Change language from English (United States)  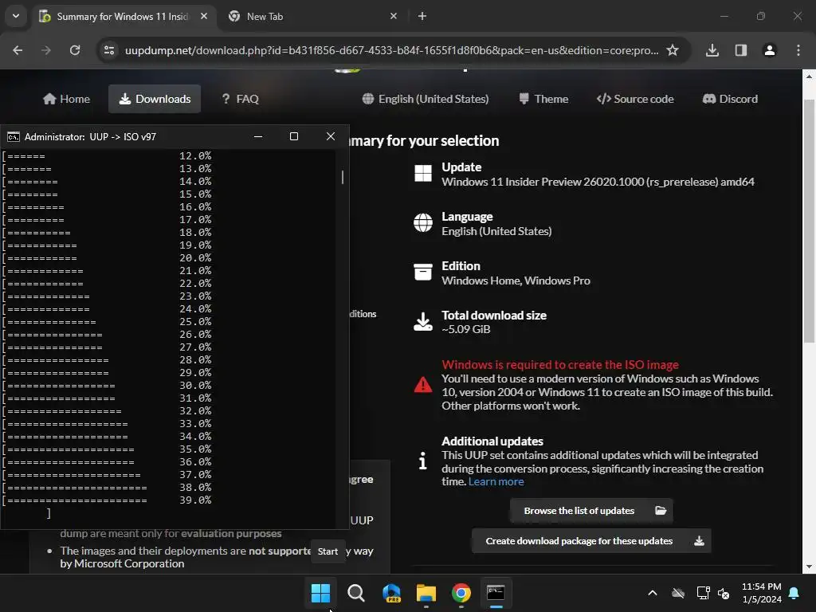click(x=426, y=99)
